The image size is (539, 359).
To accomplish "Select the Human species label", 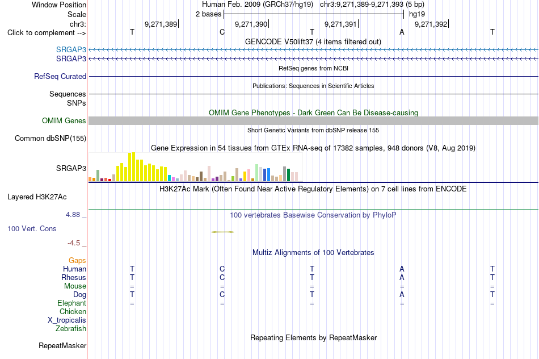I will (x=74, y=269).
